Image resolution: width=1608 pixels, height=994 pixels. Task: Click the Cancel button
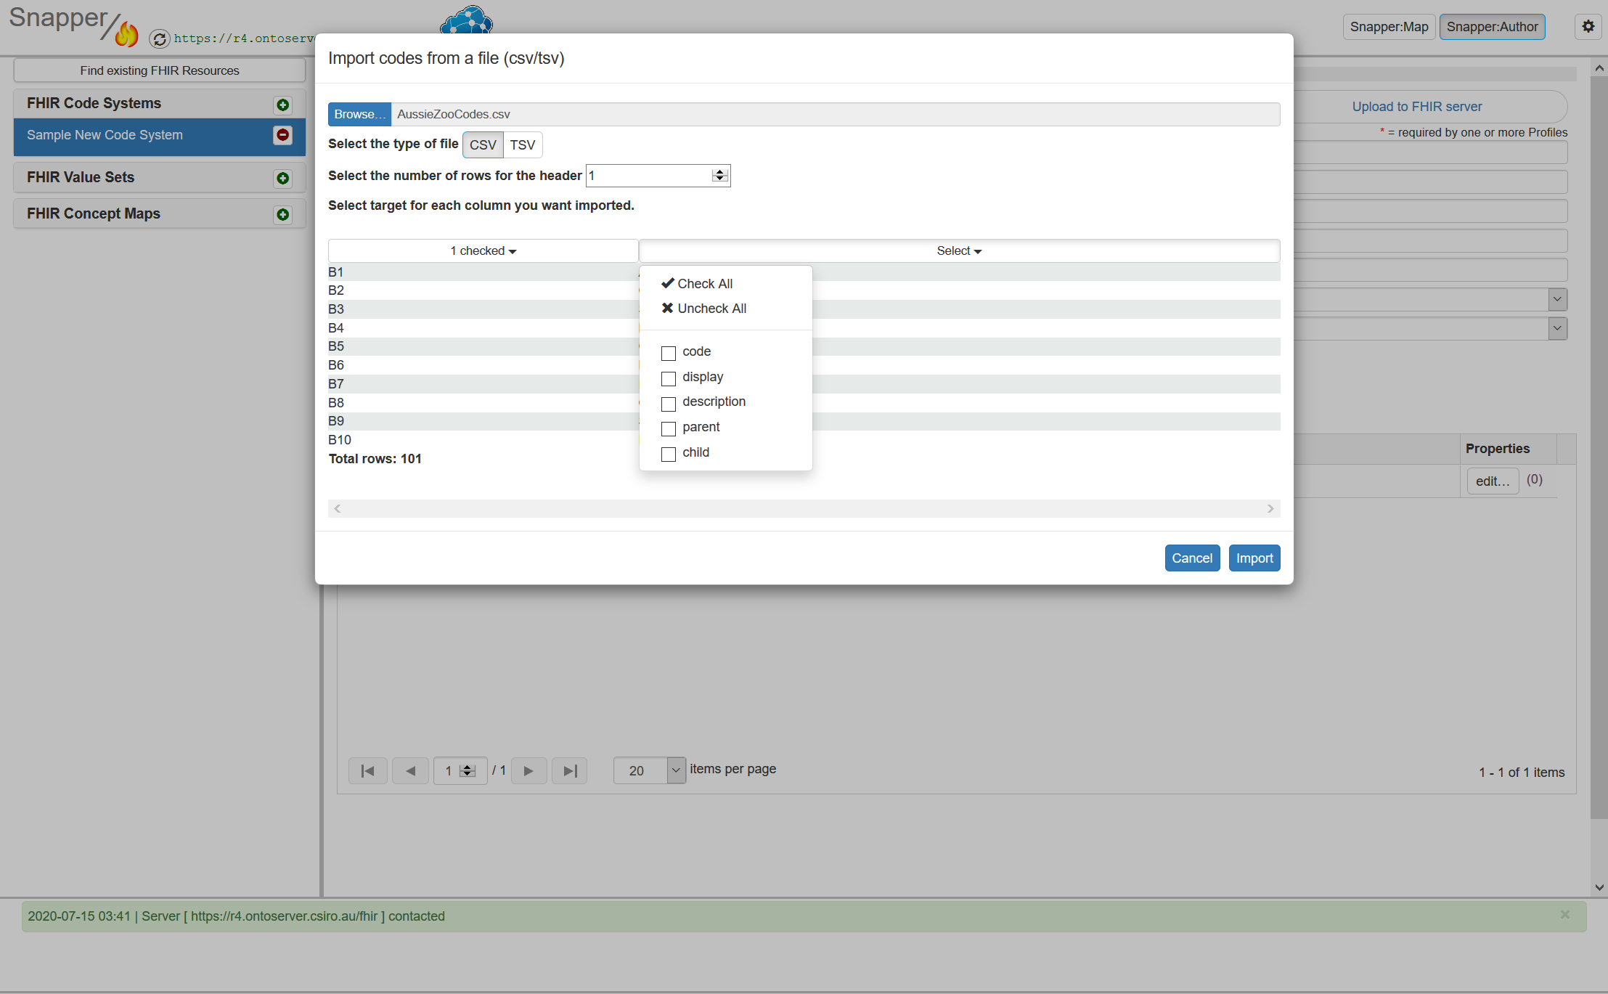1192,558
